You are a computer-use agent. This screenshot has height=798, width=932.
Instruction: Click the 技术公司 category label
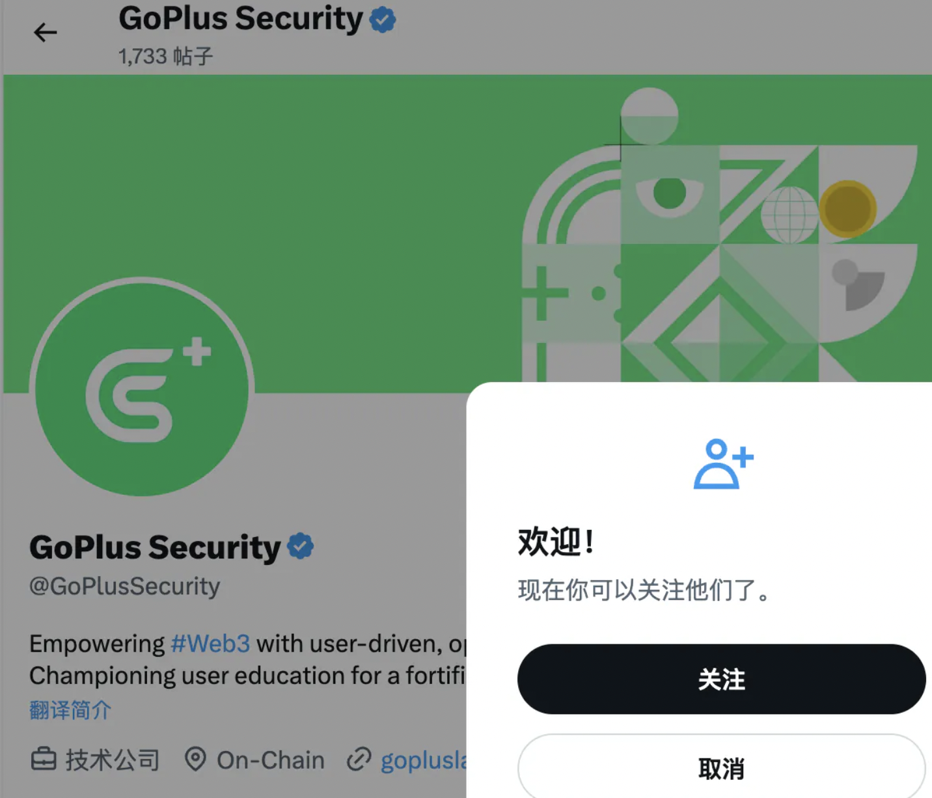pos(113,760)
